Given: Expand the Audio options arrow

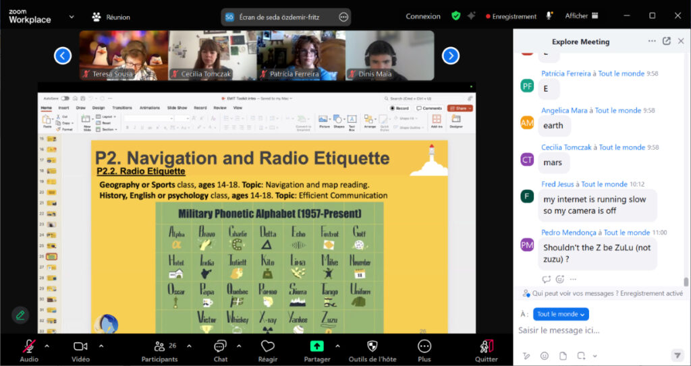Looking at the screenshot, I should tap(47, 346).
